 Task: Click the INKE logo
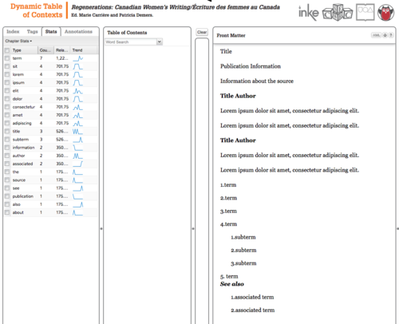308,12
